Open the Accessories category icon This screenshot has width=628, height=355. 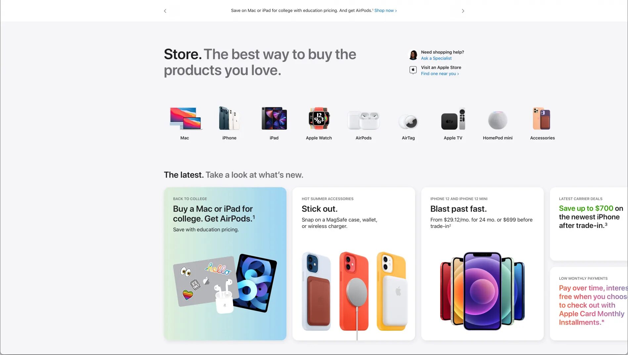[x=542, y=118]
